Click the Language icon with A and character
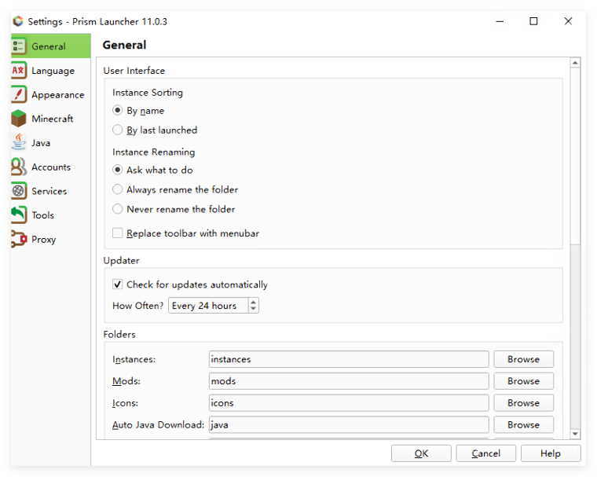This screenshot has height=477, width=597. tap(18, 71)
